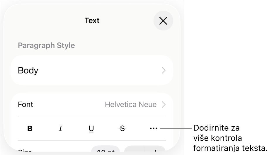Click the 10 pt size field
Viewport: 269px width, 155px height.
coord(105,151)
